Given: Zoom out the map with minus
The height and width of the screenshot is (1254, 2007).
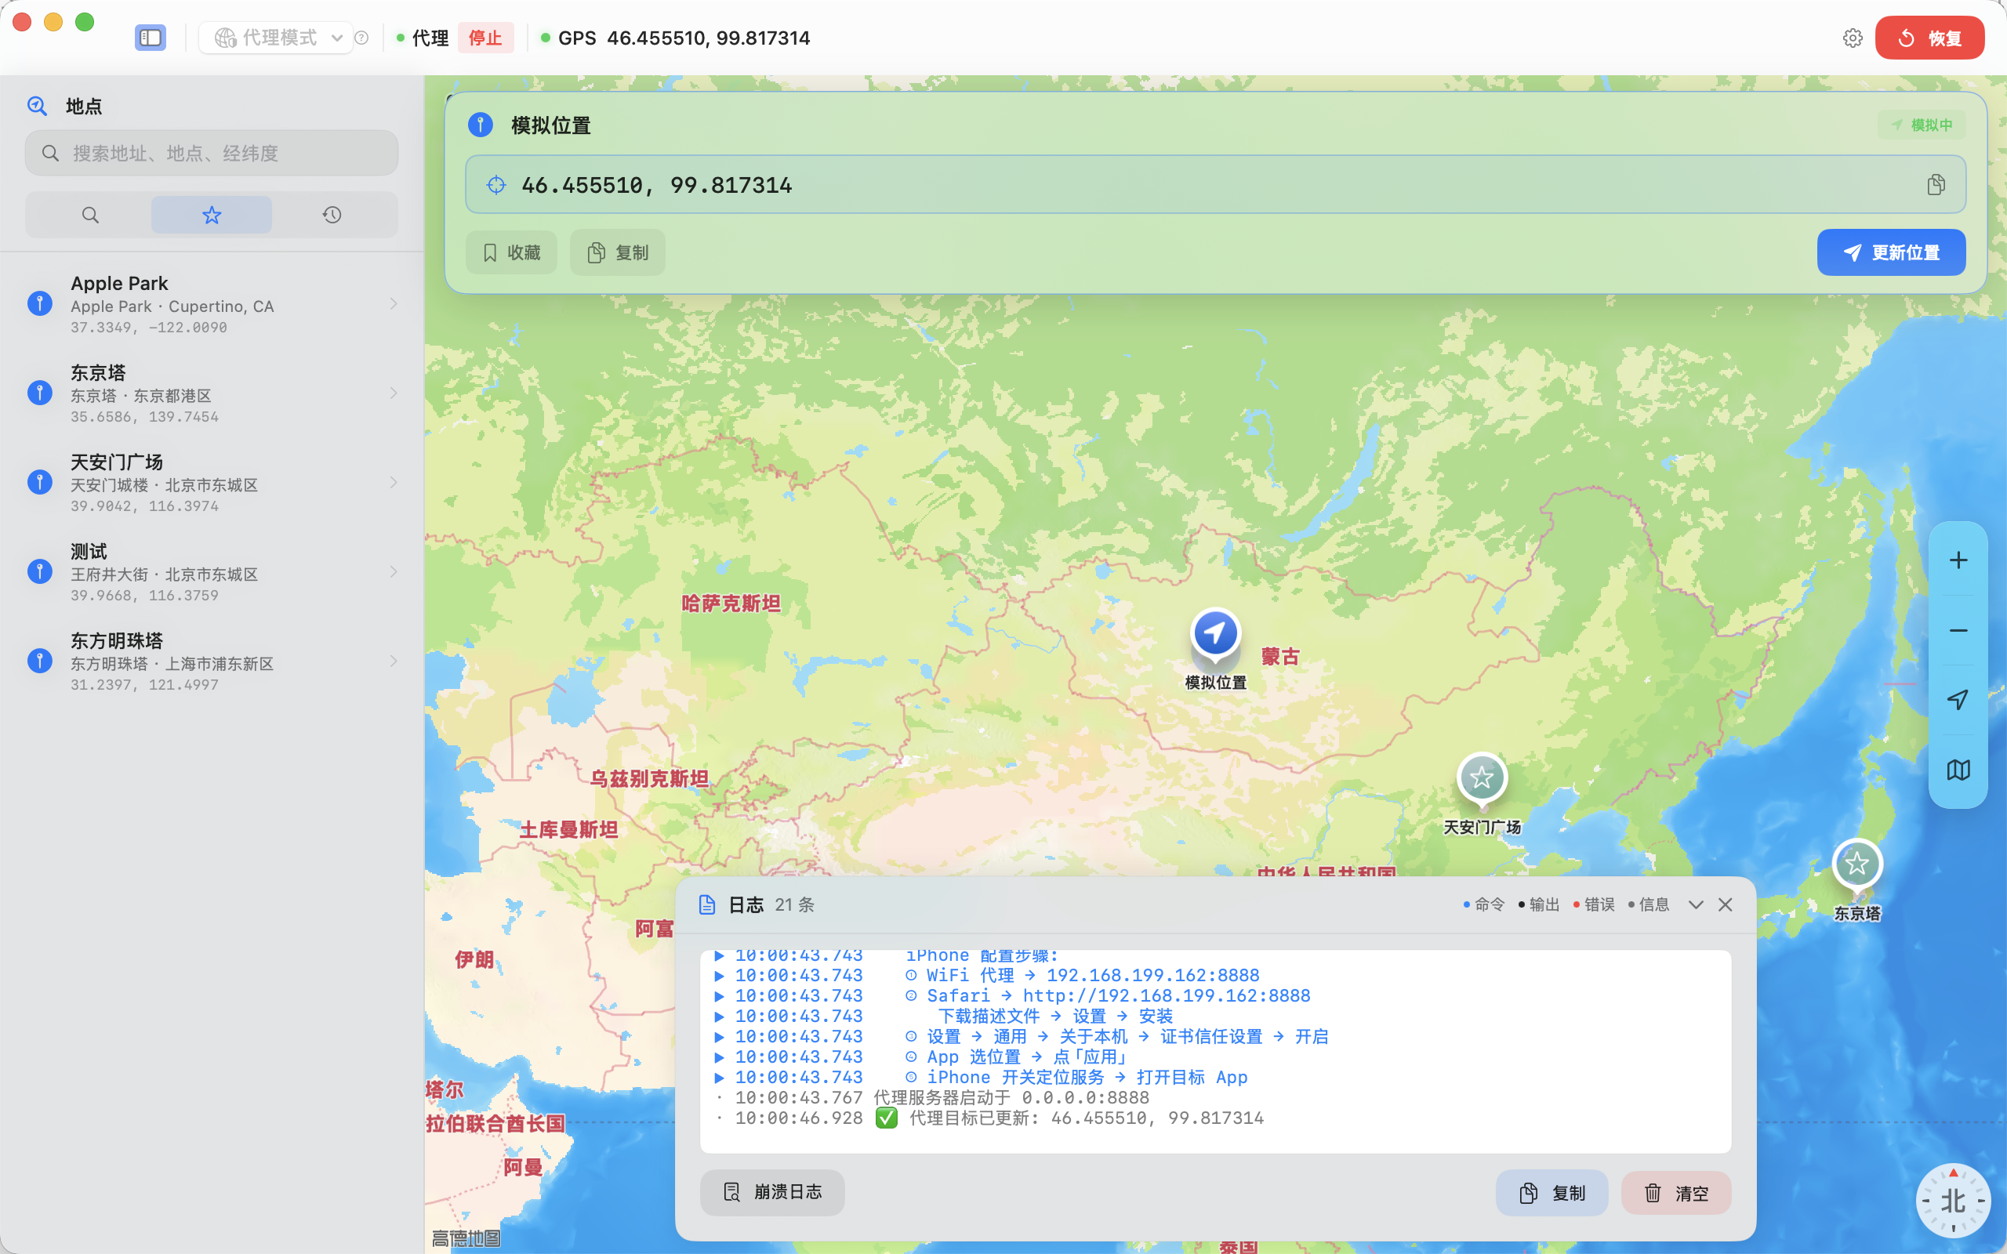Looking at the screenshot, I should [x=1958, y=630].
